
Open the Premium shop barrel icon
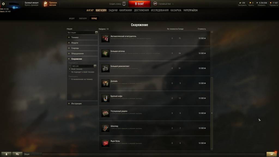(46, 4)
